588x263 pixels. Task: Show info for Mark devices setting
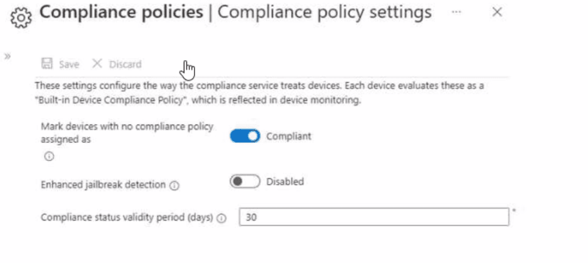[49, 157]
